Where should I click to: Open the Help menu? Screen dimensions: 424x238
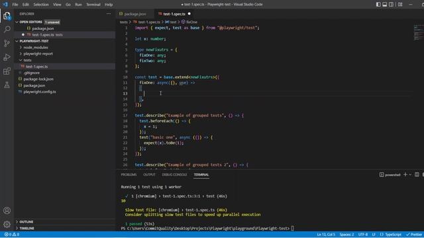[109, 5]
